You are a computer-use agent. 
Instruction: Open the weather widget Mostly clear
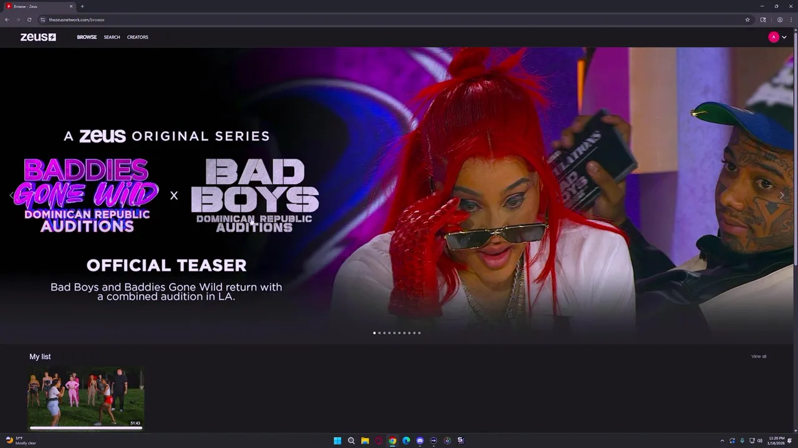click(21, 441)
